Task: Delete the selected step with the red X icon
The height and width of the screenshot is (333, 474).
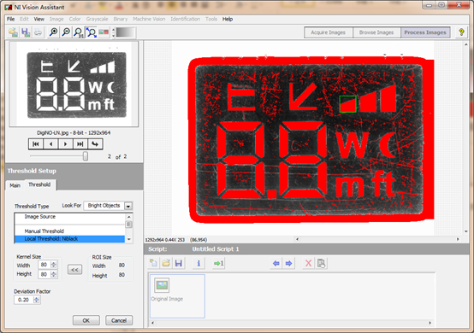Action: tap(308, 263)
